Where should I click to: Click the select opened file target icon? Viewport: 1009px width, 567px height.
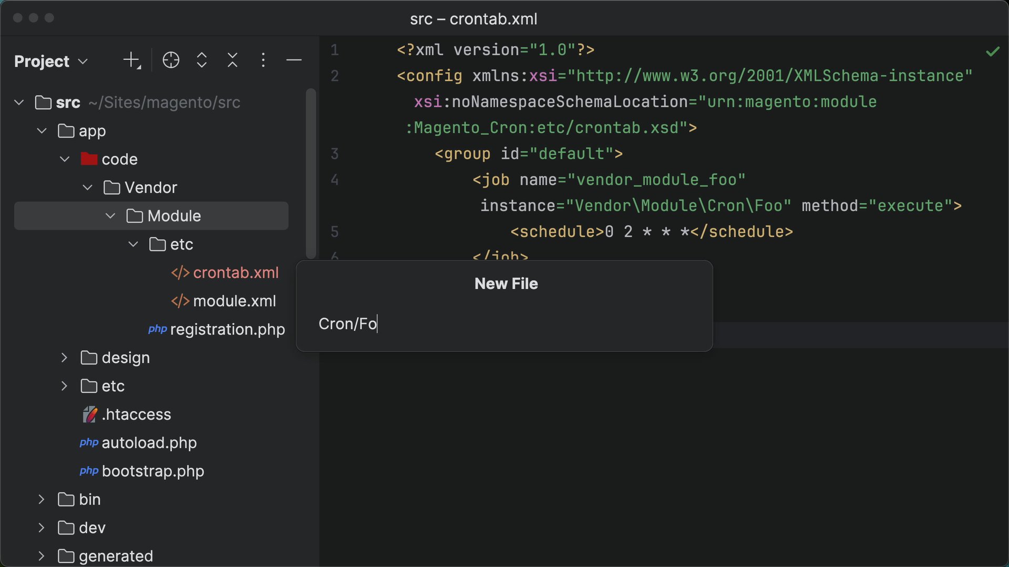[x=171, y=60]
